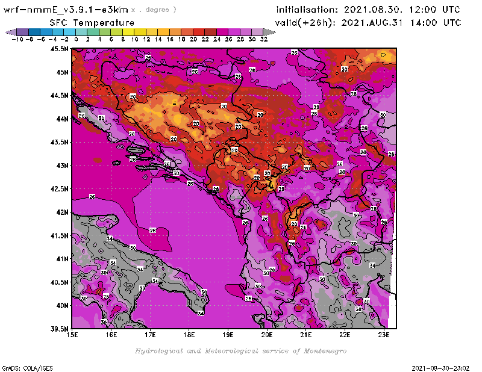
Task: Click the '41N' latitude axis label
Action: (x=62, y=259)
